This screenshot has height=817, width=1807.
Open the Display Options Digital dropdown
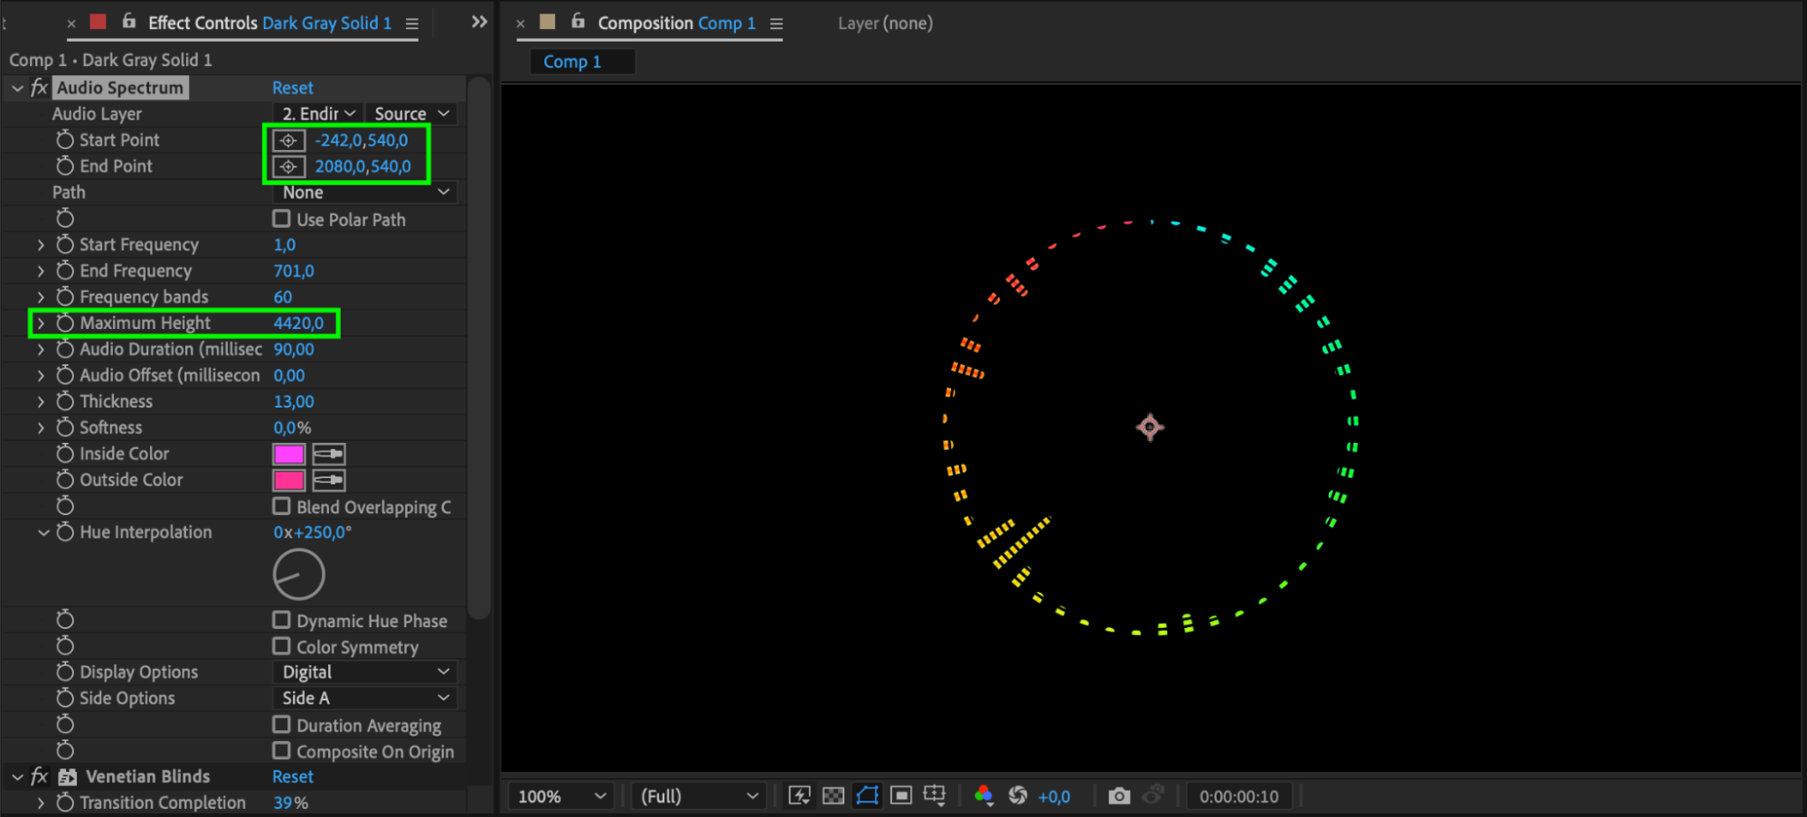[364, 671]
